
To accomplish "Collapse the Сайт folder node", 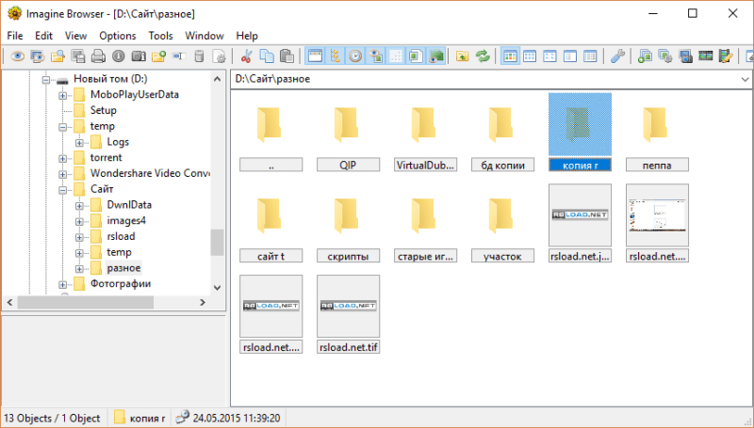I will tap(62, 190).
